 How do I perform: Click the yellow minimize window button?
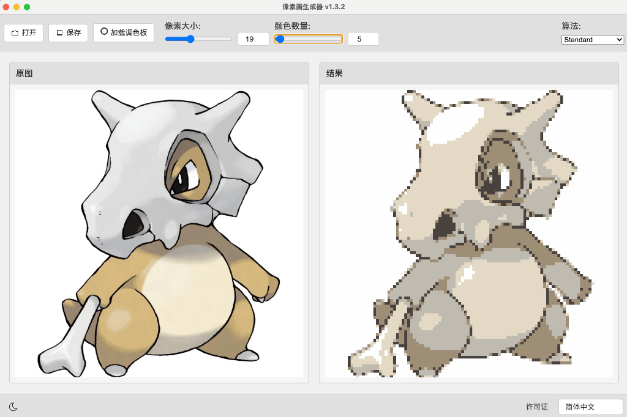pos(17,7)
